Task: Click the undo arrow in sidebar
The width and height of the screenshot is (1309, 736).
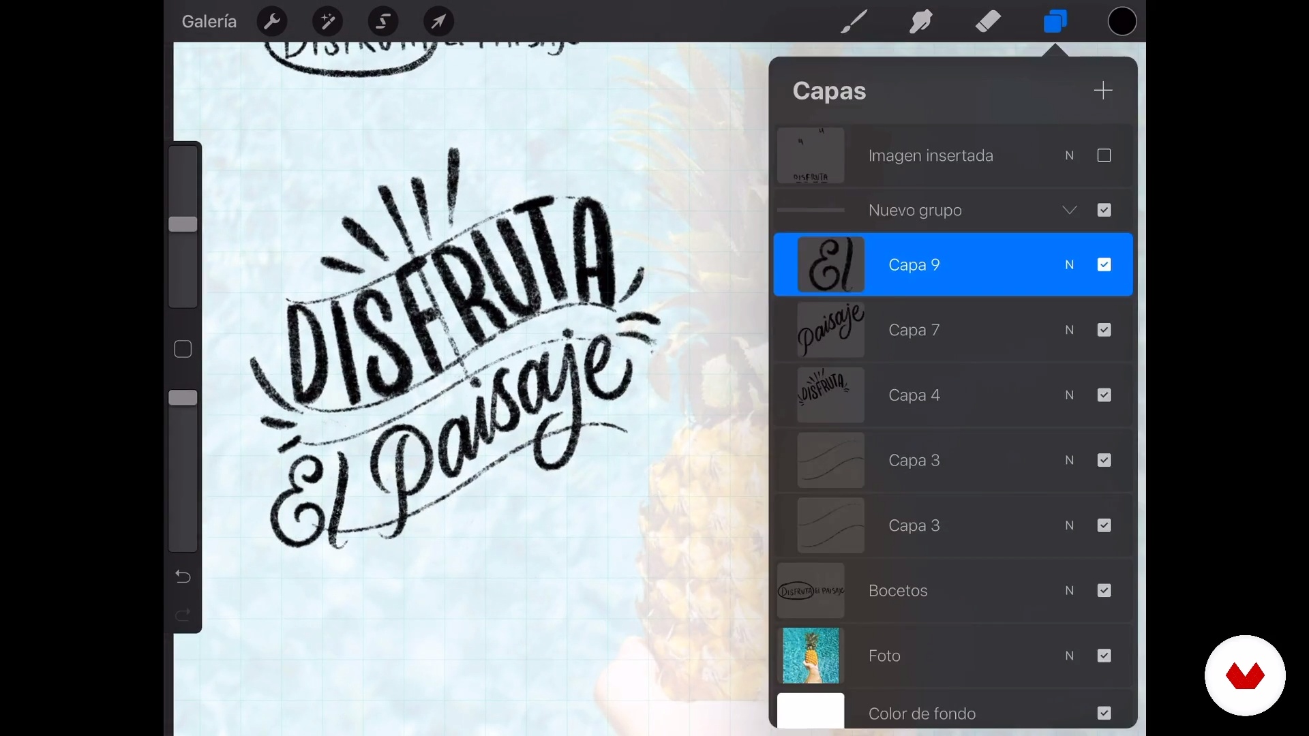Action: coord(183,577)
